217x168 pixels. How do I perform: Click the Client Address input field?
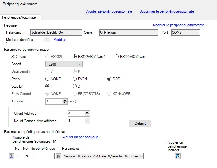pos(76,114)
